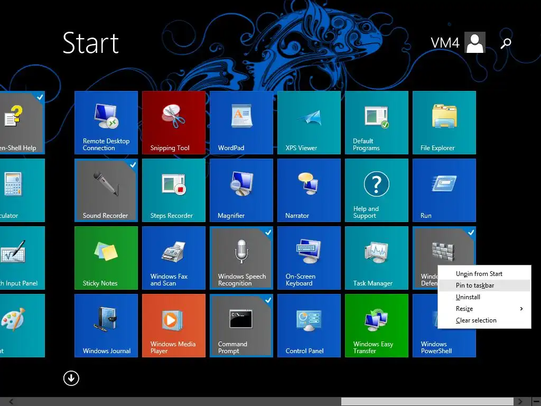The image size is (541, 406).
Task: Click the search magnifier icon
Action: click(506, 43)
